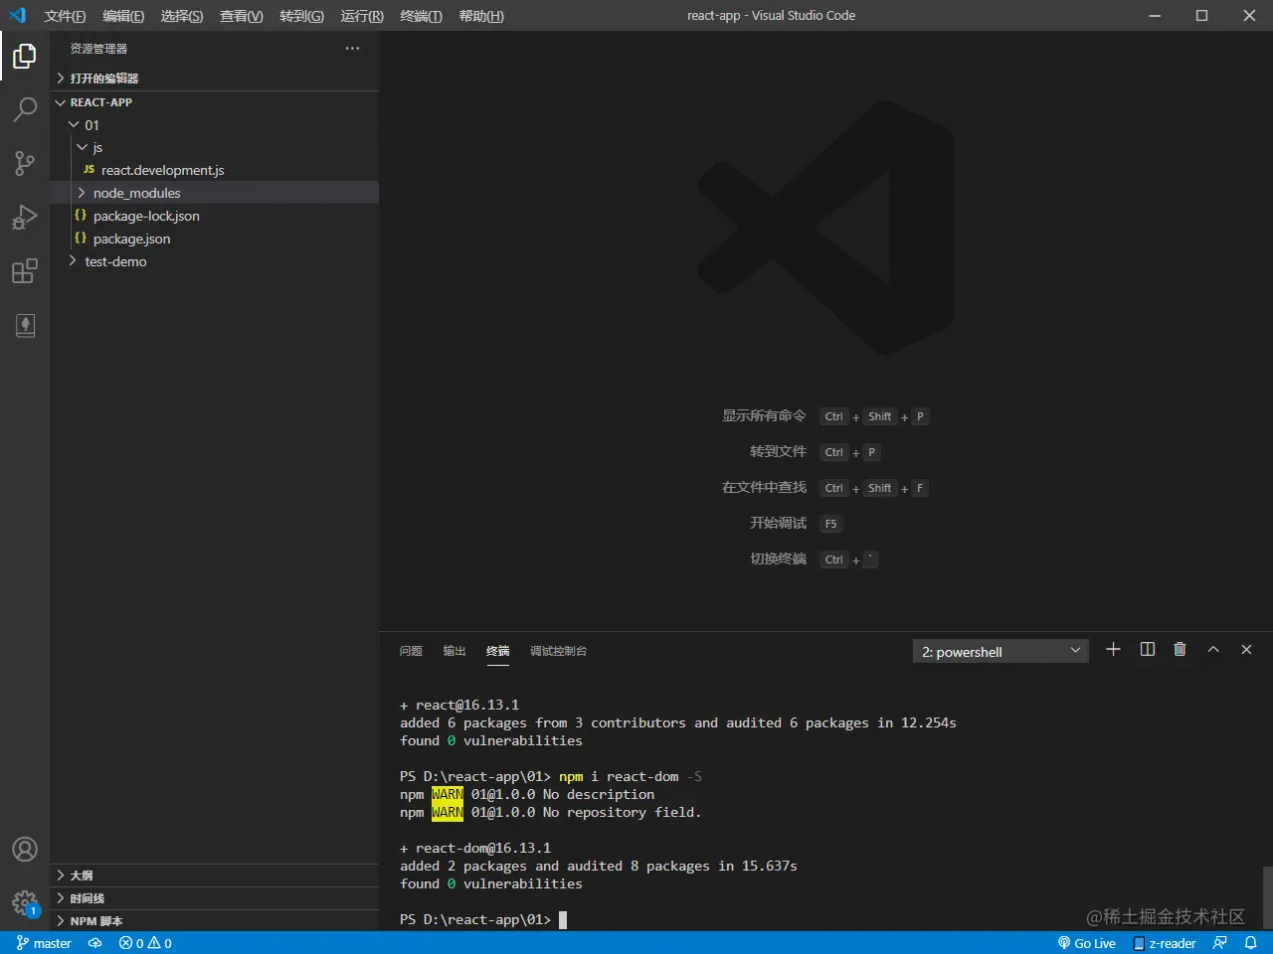Open the 文件(F) menu

[x=65, y=16]
